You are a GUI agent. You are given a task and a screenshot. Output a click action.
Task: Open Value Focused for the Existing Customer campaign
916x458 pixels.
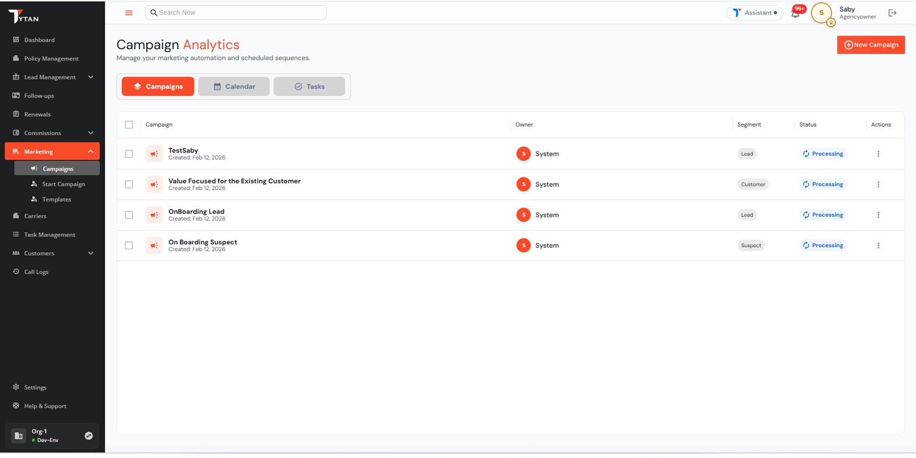coord(234,181)
